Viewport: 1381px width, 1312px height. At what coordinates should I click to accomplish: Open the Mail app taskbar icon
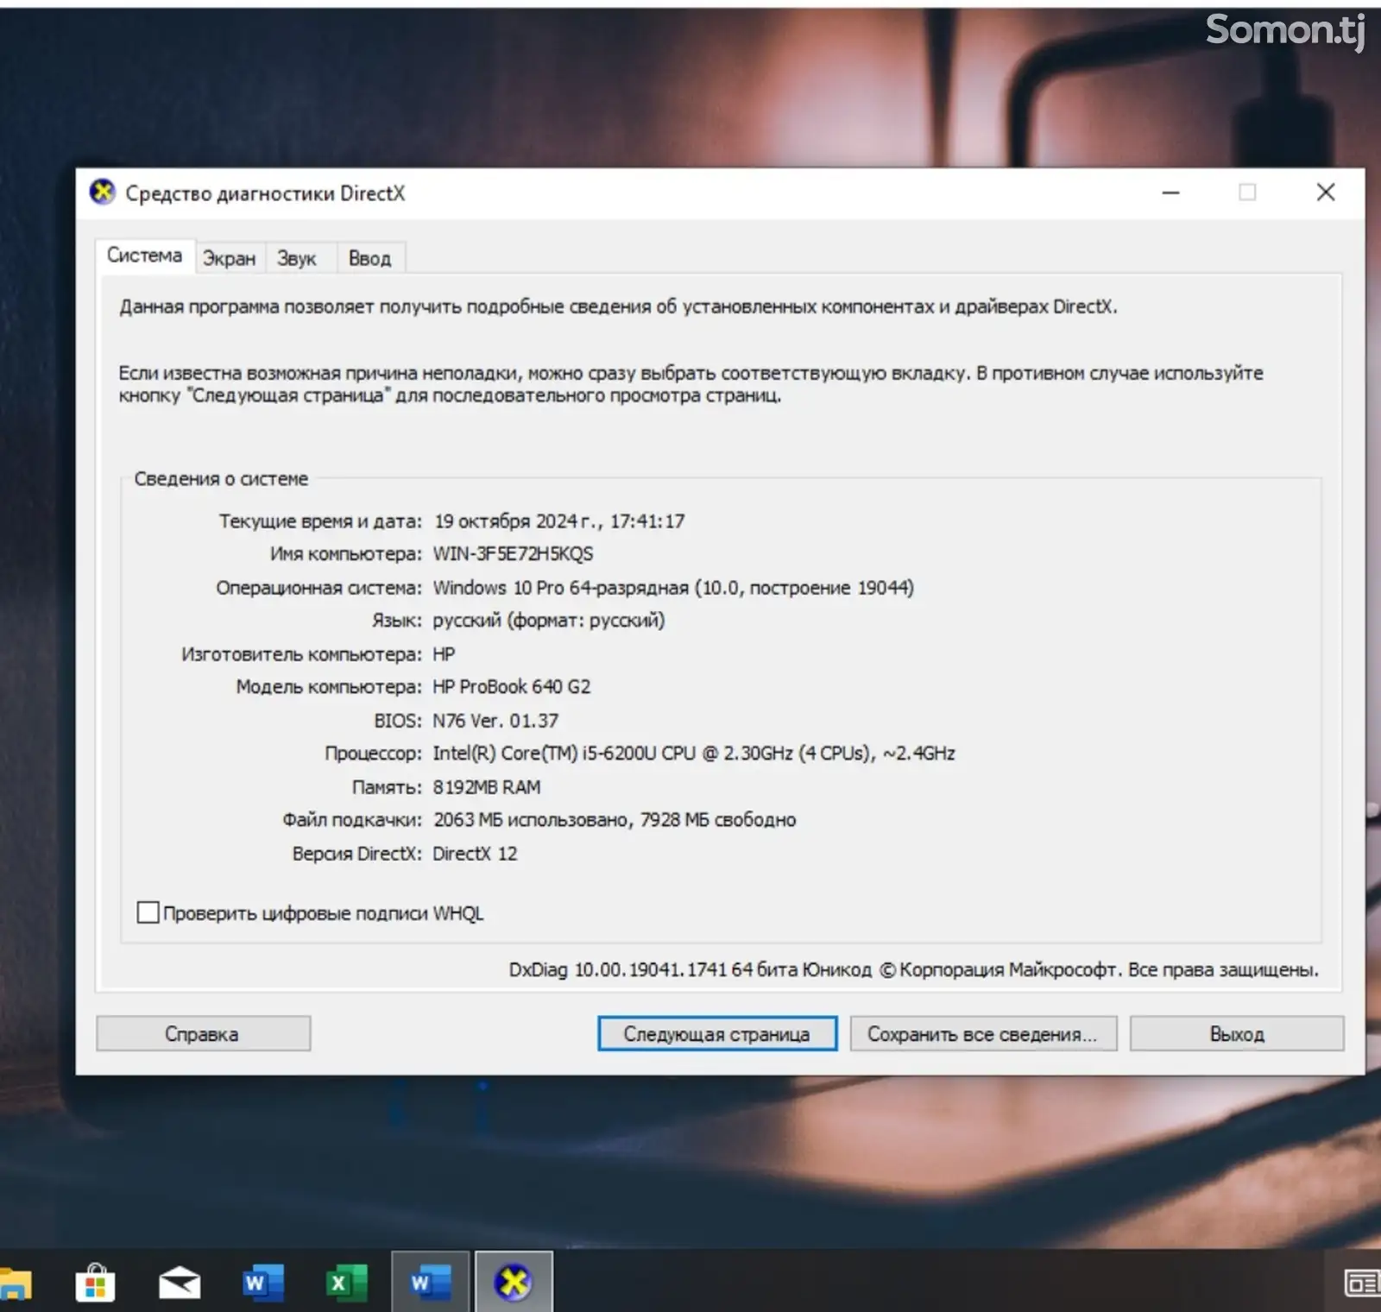click(x=180, y=1283)
